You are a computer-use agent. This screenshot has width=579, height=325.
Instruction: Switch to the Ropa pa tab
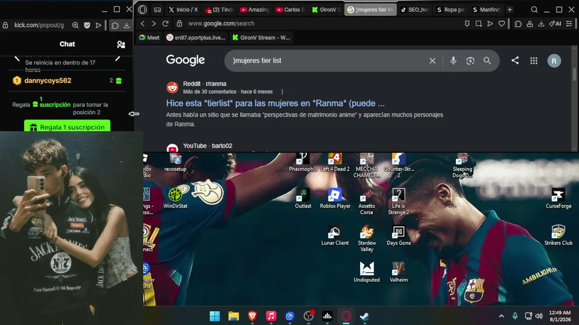[x=451, y=9]
